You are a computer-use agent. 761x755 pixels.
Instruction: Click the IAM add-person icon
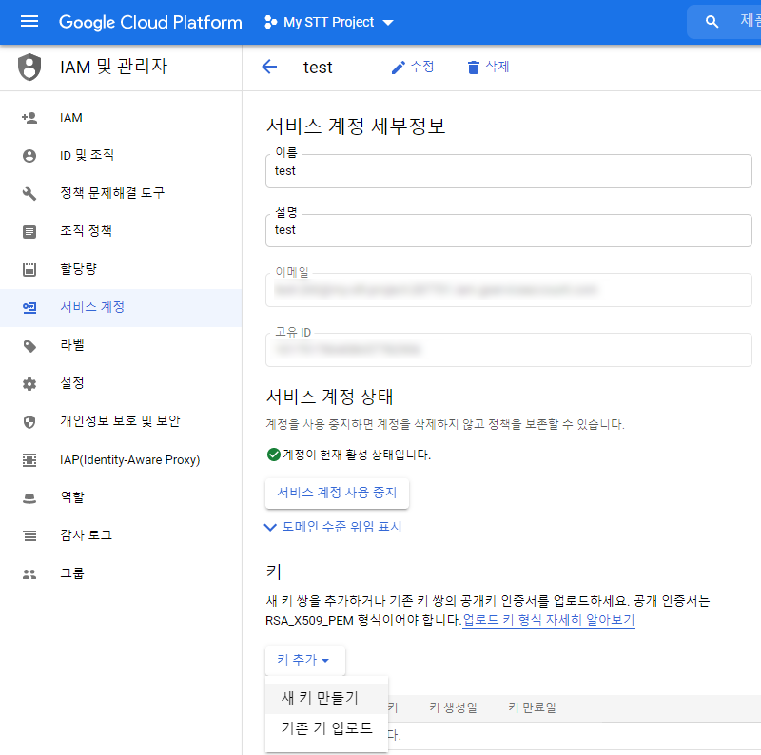(x=29, y=117)
